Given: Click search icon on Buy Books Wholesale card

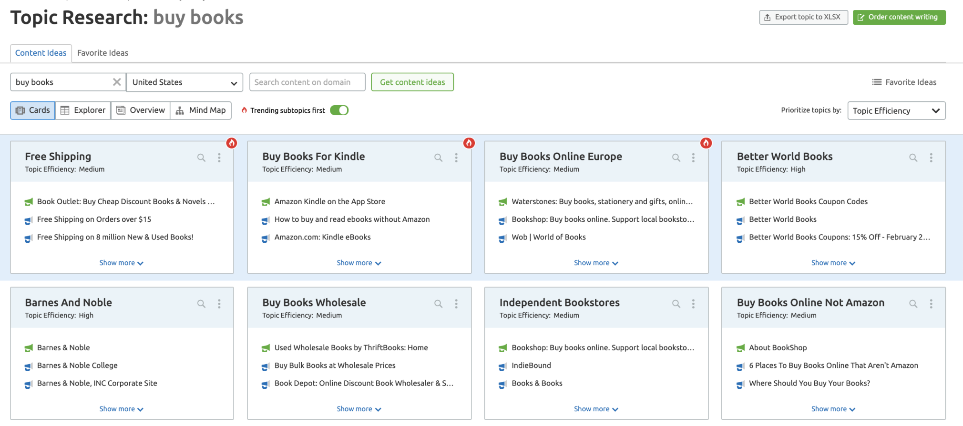Looking at the screenshot, I should click(439, 304).
